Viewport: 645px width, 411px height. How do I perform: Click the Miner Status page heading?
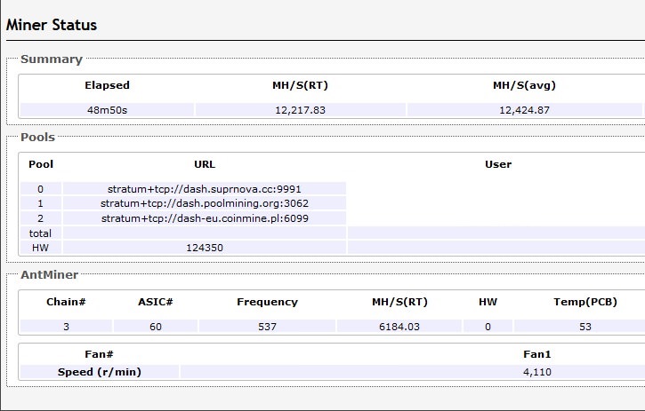[x=52, y=25]
